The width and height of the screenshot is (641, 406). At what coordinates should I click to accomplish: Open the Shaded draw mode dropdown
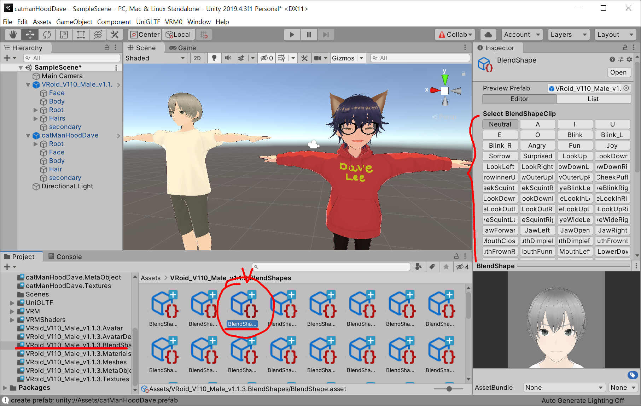155,58
